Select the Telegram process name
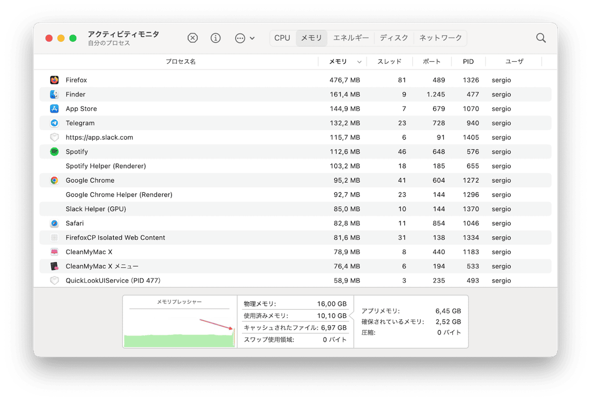Viewport: 591px width, 401px height. (80, 123)
